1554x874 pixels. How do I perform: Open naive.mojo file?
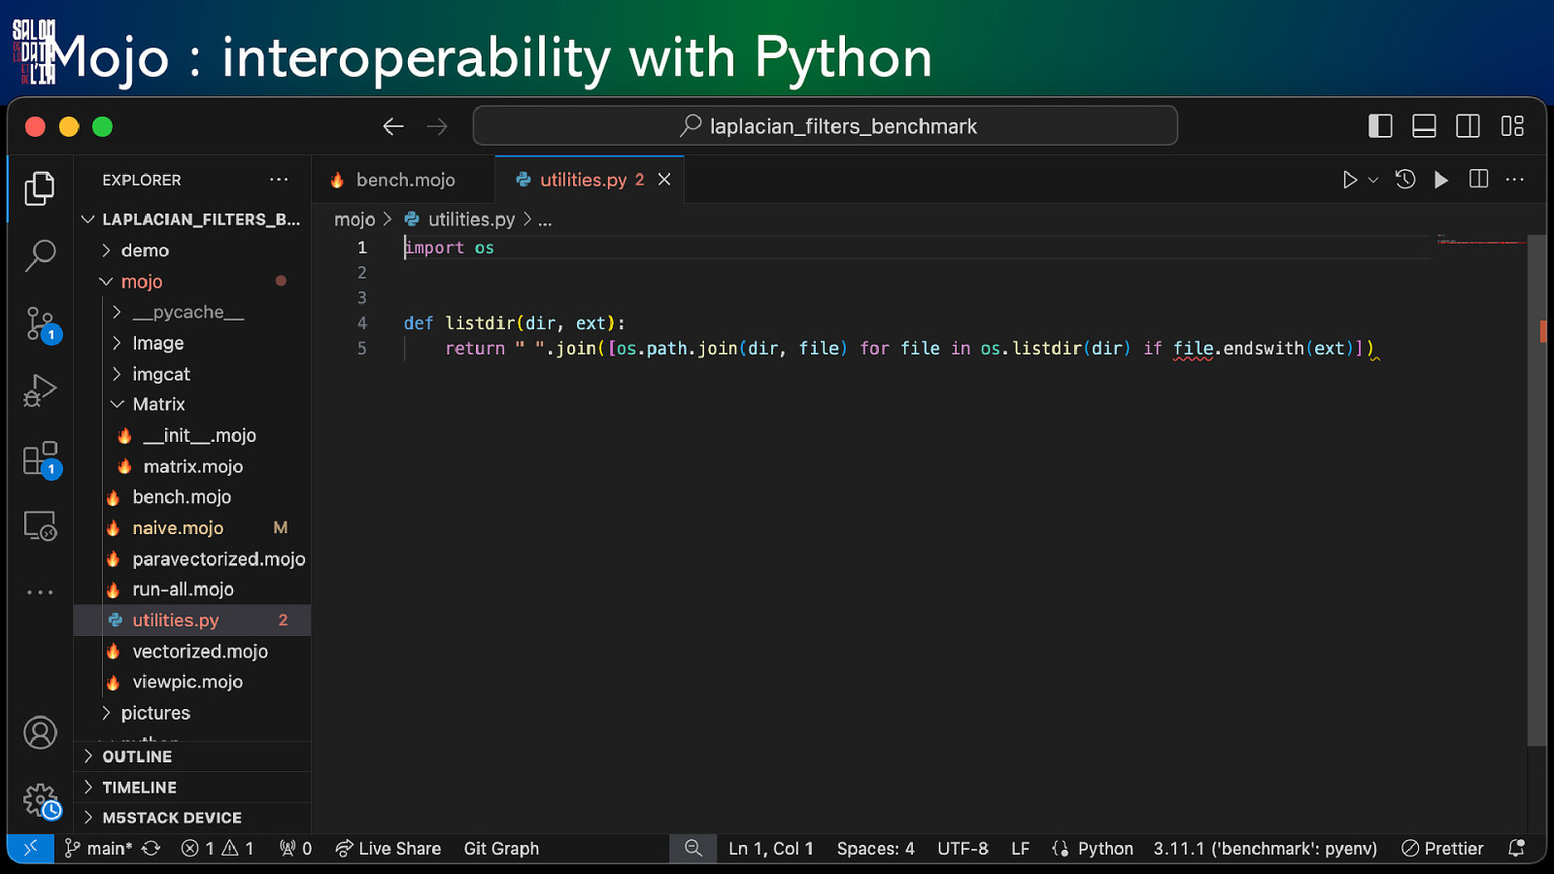[x=192, y=528]
